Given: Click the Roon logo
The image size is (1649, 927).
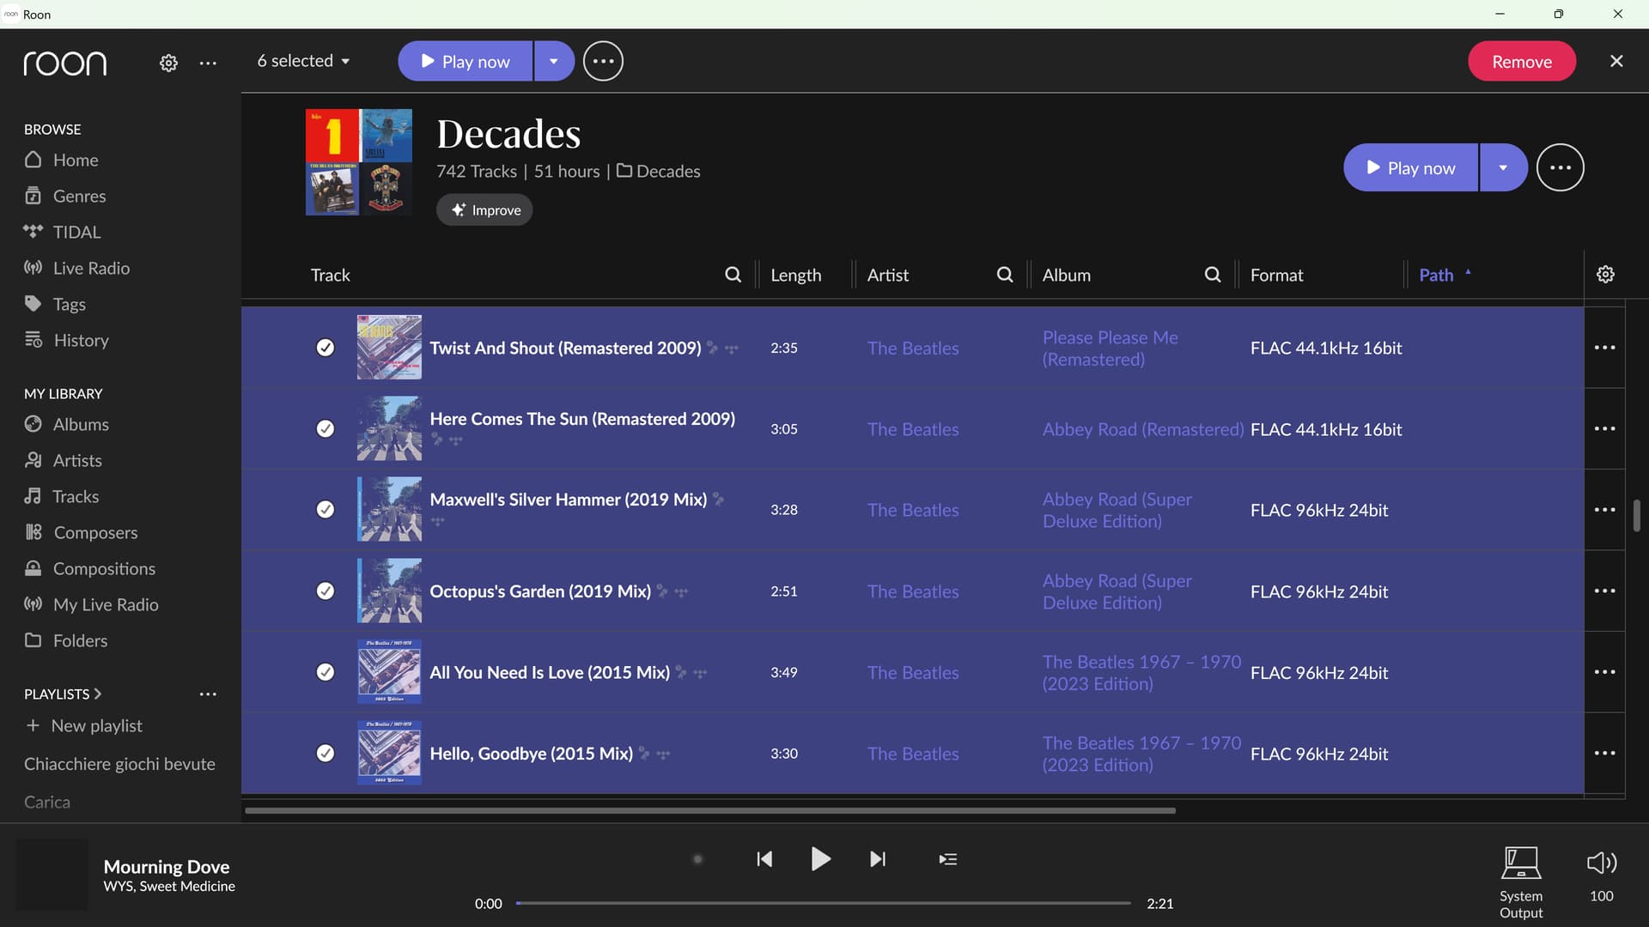Looking at the screenshot, I should [x=65, y=63].
